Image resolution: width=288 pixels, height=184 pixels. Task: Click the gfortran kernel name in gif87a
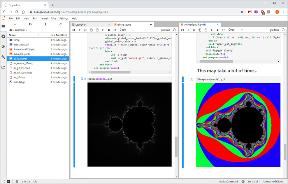pyautogui.click(x=165, y=30)
